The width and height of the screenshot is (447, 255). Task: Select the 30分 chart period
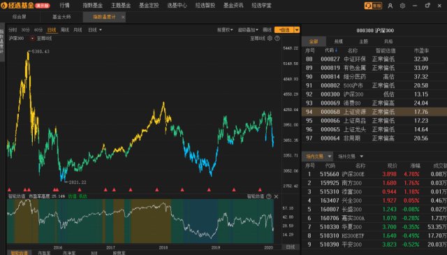[25, 30]
